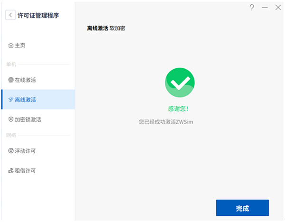Close the license manager window
285x222 pixels.
tap(278, 8)
